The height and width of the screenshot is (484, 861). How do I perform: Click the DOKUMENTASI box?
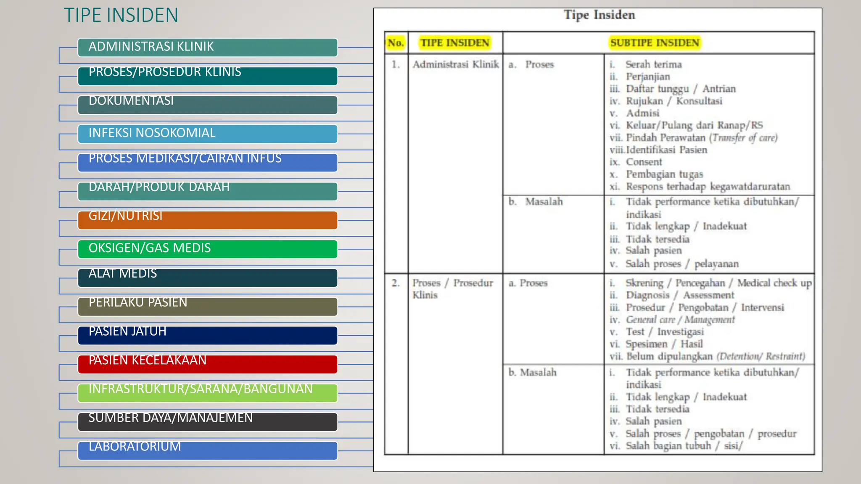207,105
